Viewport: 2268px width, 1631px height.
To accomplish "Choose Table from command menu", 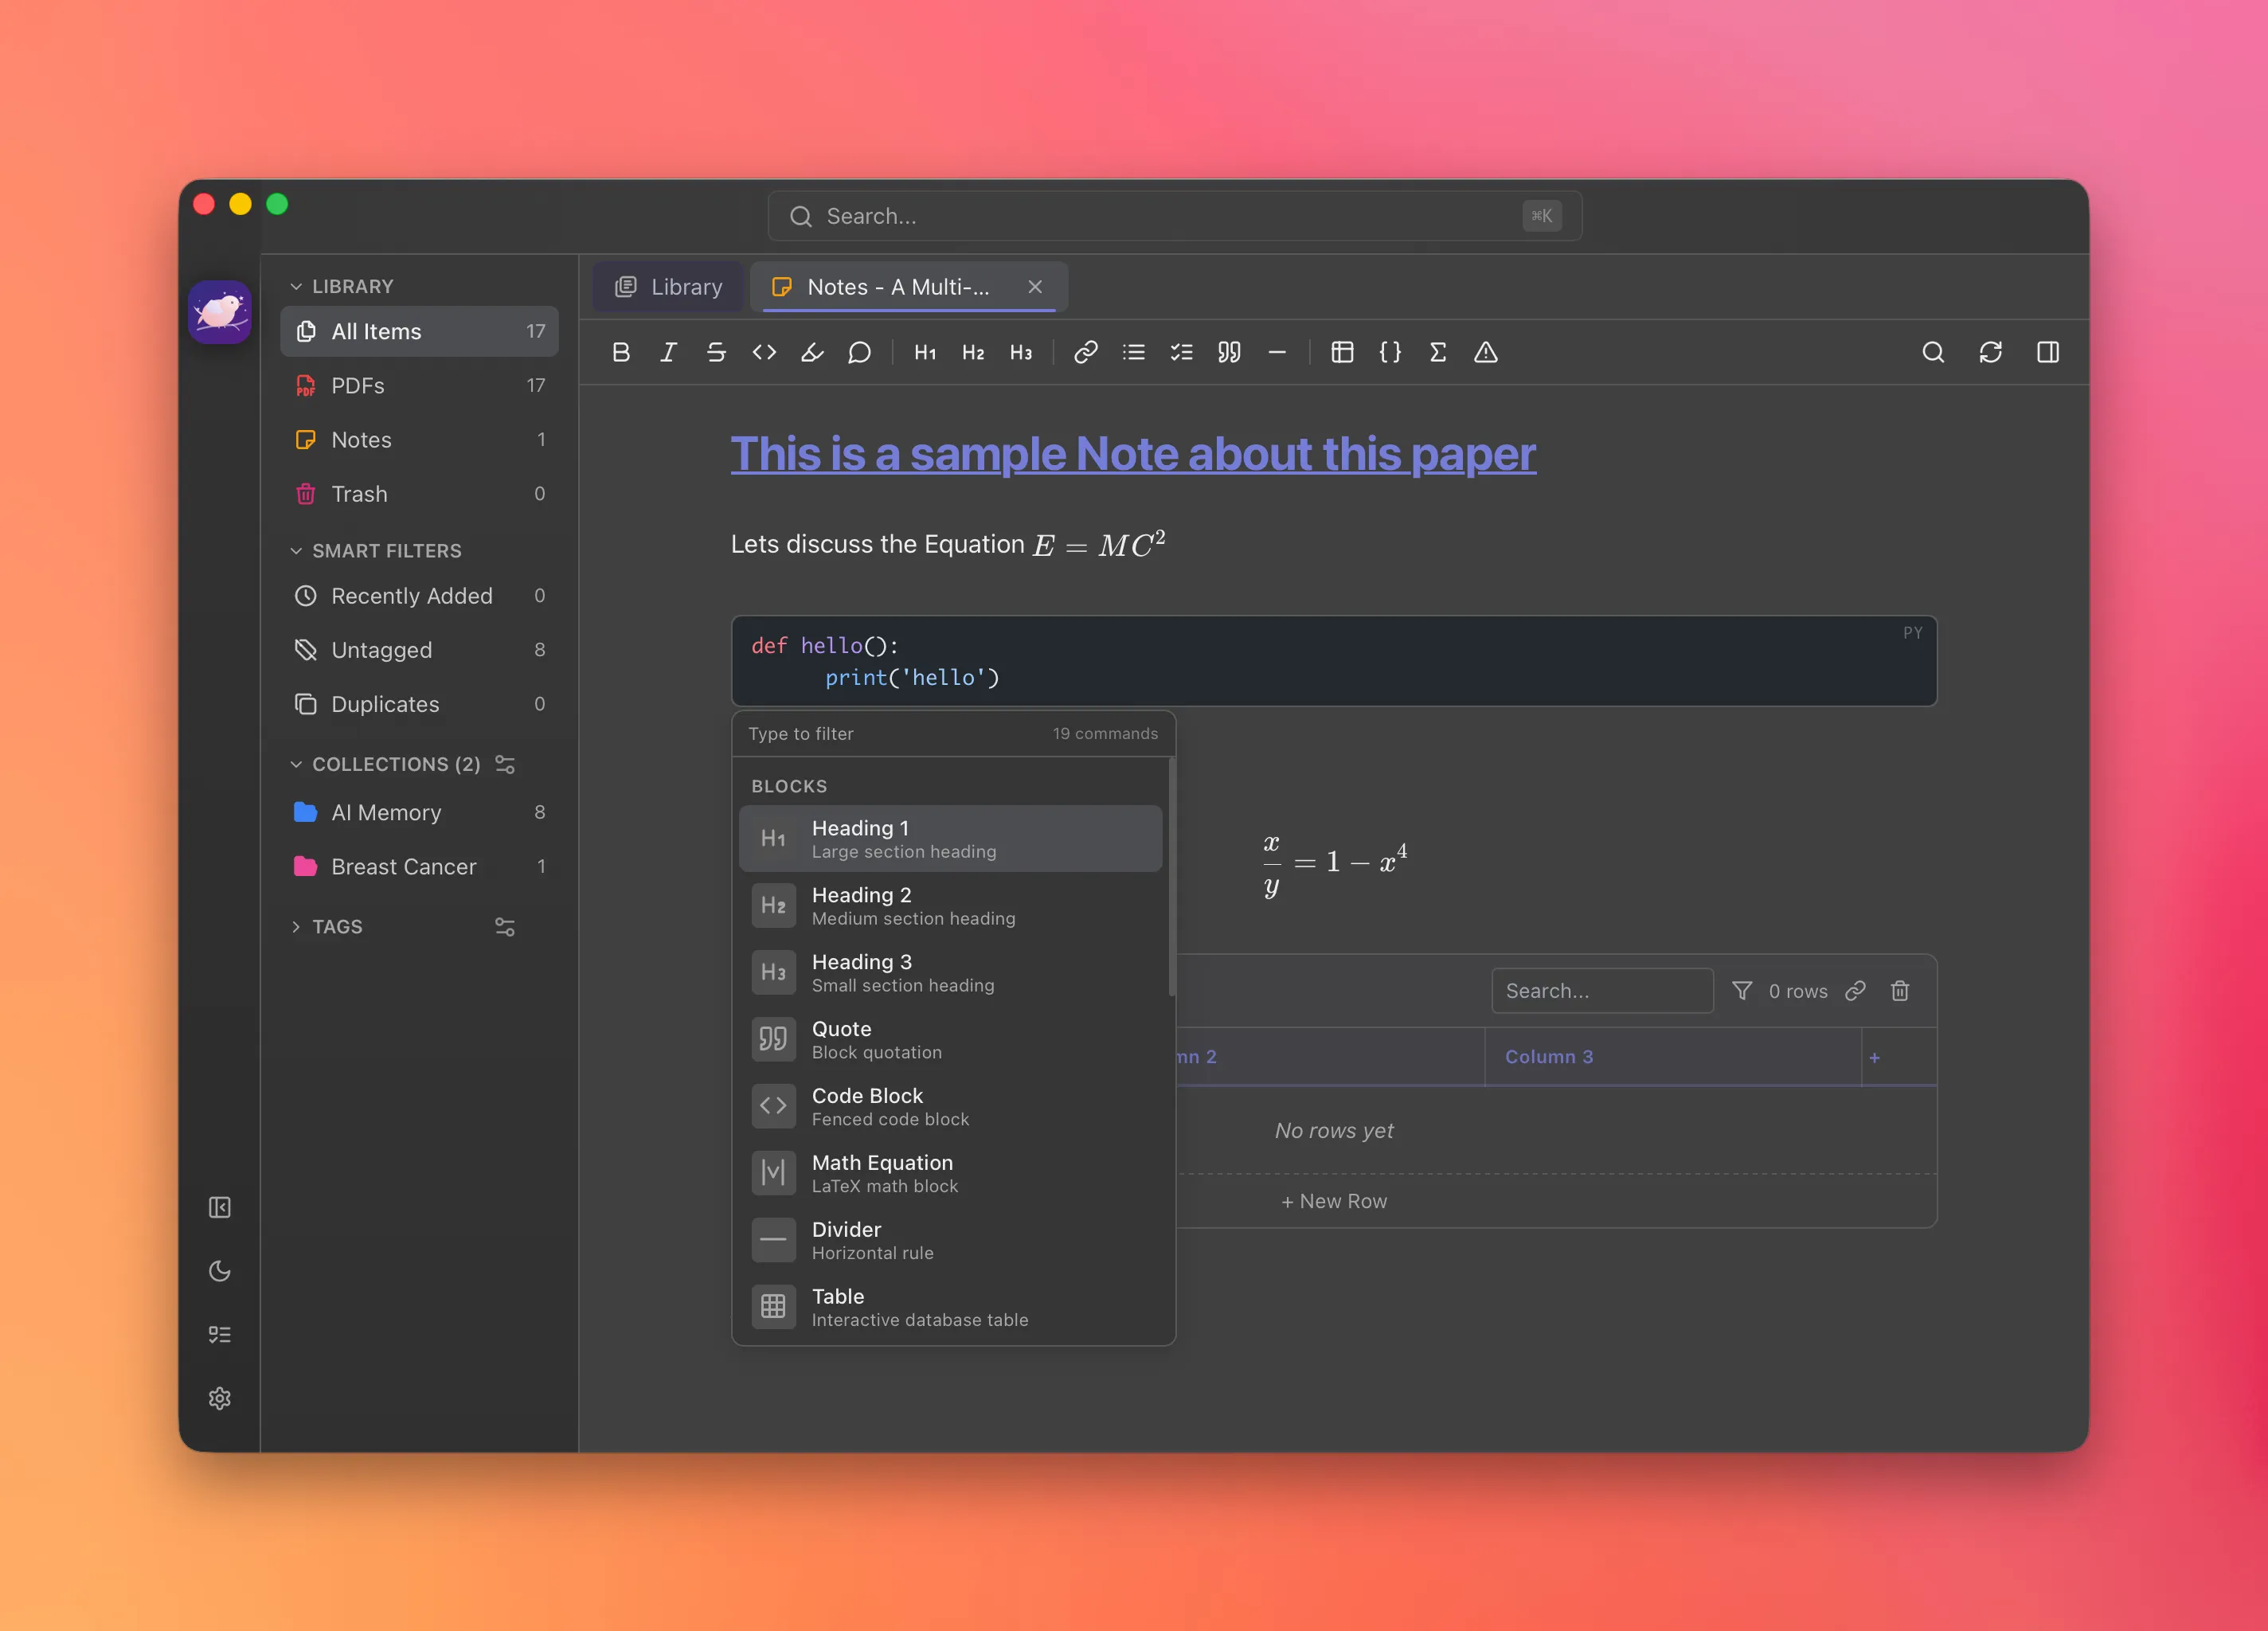I will (x=950, y=1307).
